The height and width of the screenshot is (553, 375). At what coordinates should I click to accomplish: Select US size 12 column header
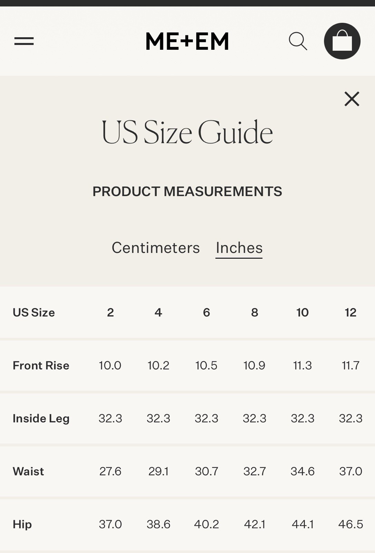pyautogui.click(x=350, y=312)
